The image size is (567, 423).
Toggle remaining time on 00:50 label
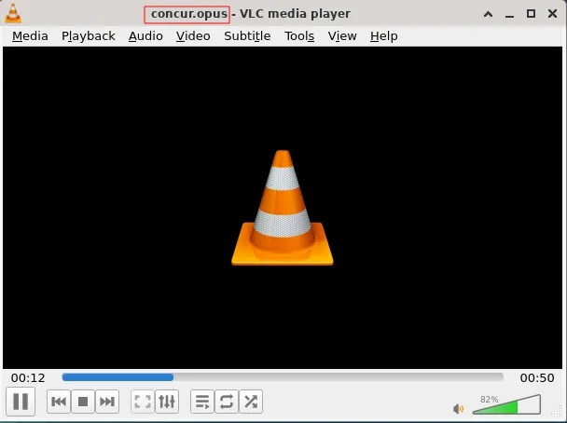point(537,378)
